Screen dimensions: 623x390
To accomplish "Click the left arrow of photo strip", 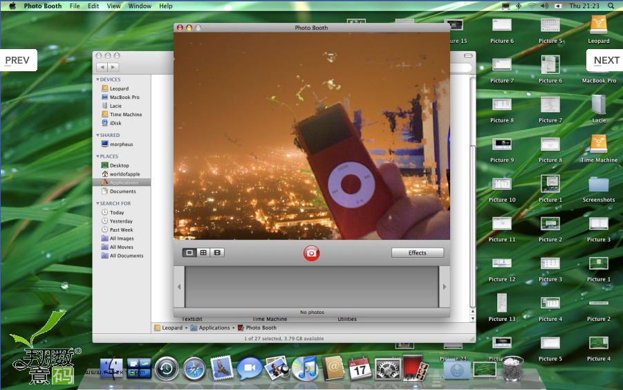I will tap(179, 287).
